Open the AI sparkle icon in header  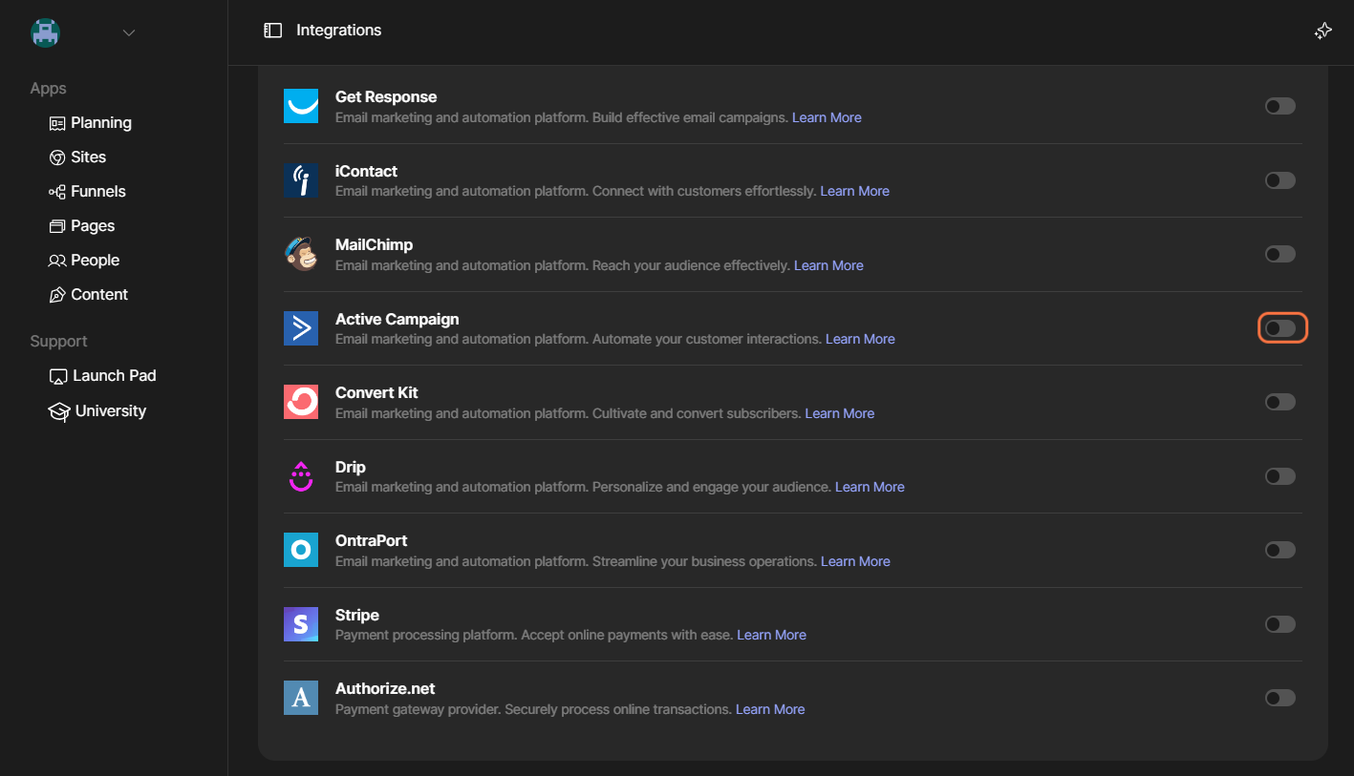1323,31
